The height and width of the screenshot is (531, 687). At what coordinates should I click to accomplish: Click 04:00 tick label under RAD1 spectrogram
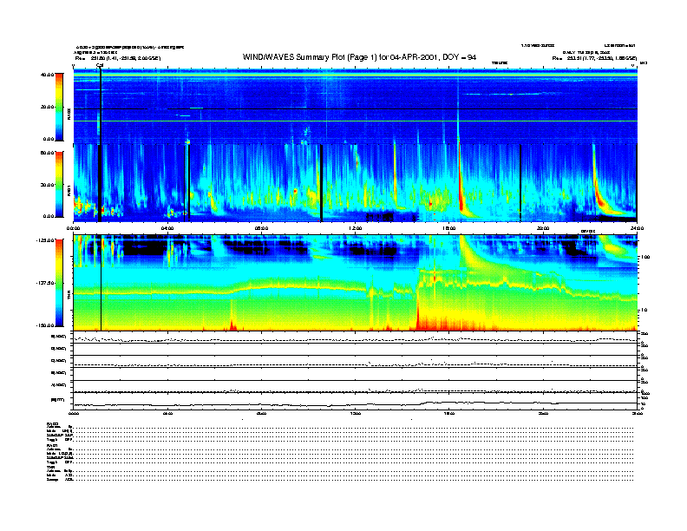coord(167,228)
